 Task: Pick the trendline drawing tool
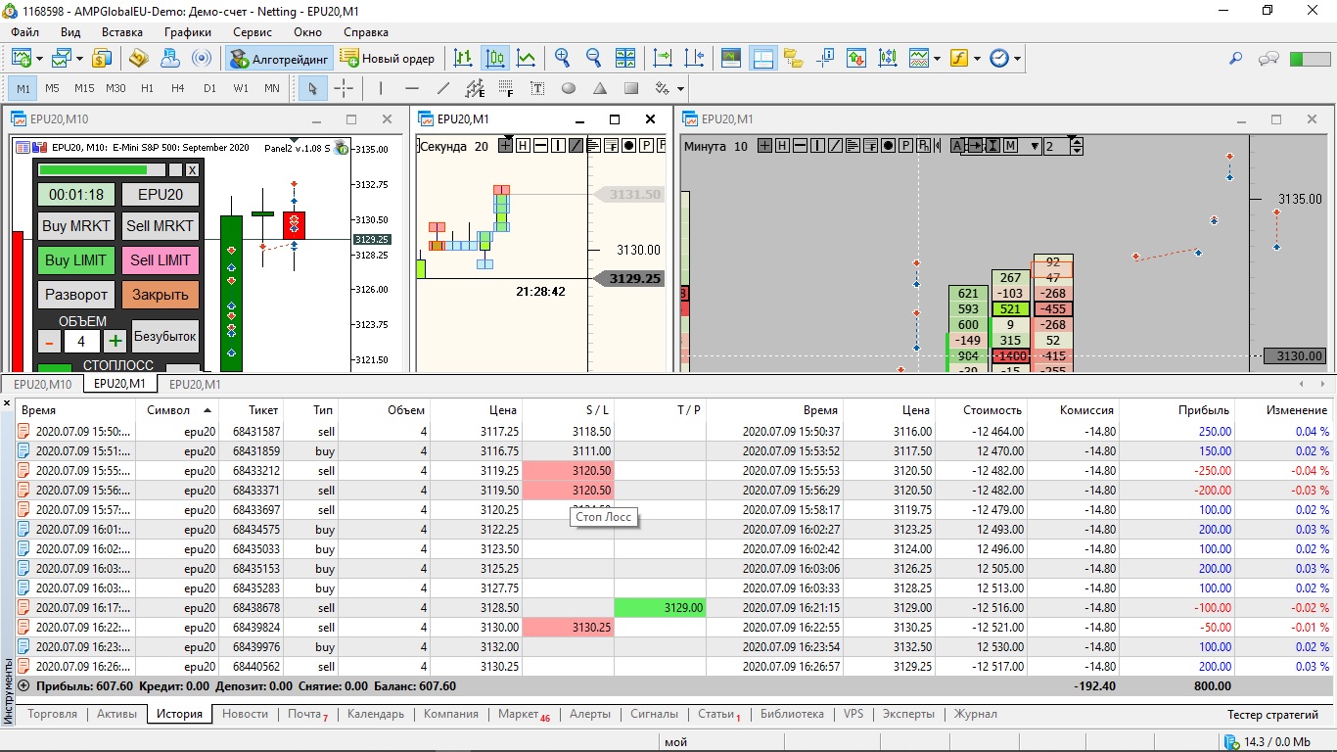pyautogui.click(x=442, y=88)
